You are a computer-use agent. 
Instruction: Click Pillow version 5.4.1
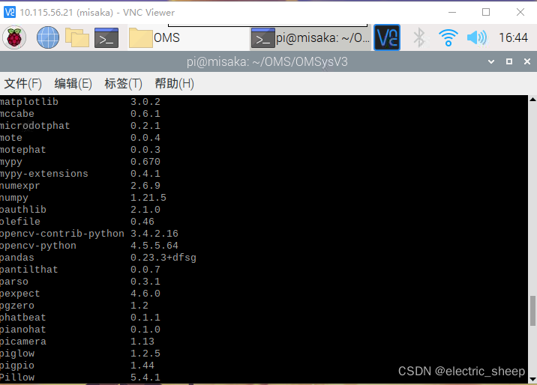click(145, 378)
